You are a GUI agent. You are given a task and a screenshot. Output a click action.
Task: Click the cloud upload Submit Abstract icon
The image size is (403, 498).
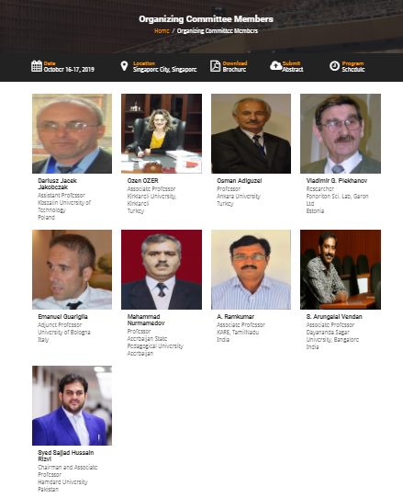pos(275,66)
